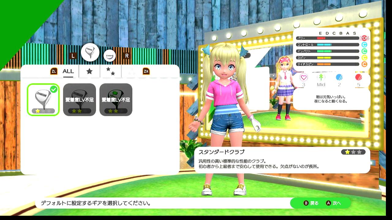Viewport: 392px width, 220px height.
Task: Select the locked clover club thumbnail
Action: tap(116, 100)
